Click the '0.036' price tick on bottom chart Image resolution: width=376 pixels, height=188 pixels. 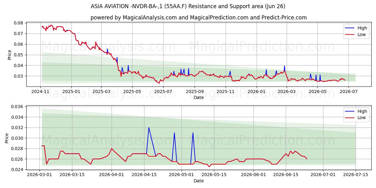[17, 107]
